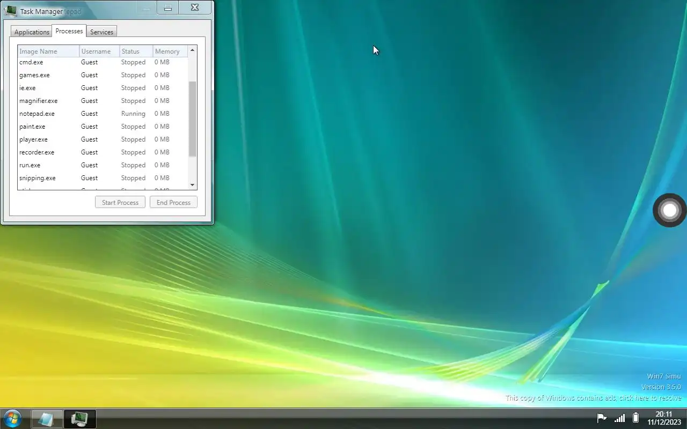Close the Task Manager window
The width and height of the screenshot is (687, 429).
point(195,7)
